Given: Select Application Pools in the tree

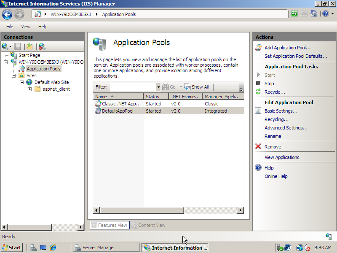Looking at the screenshot, I should pyautogui.click(x=43, y=69).
